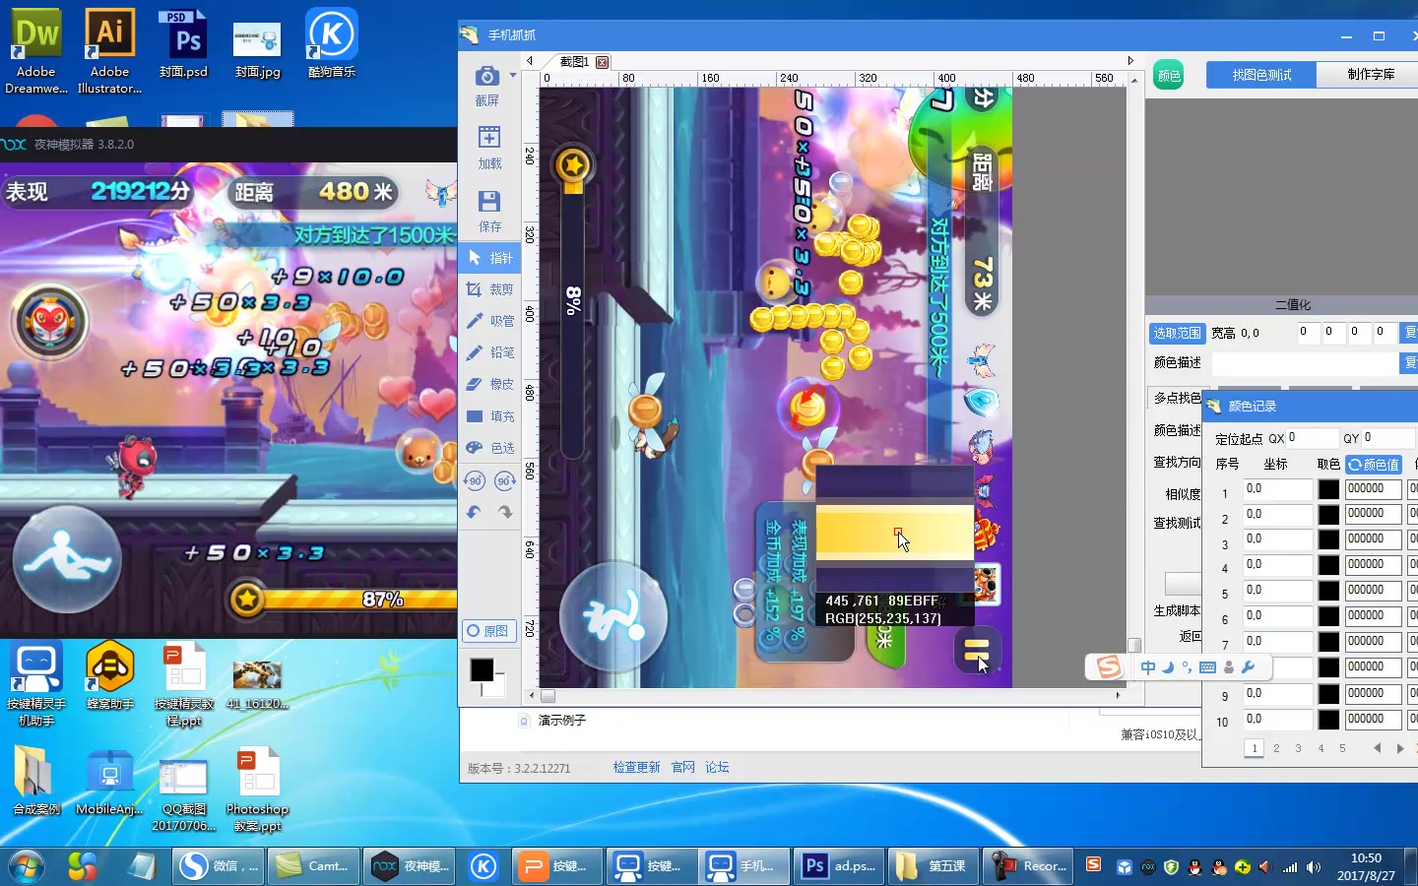Click the QX input field
The width and height of the screenshot is (1418, 886).
point(1313,438)
